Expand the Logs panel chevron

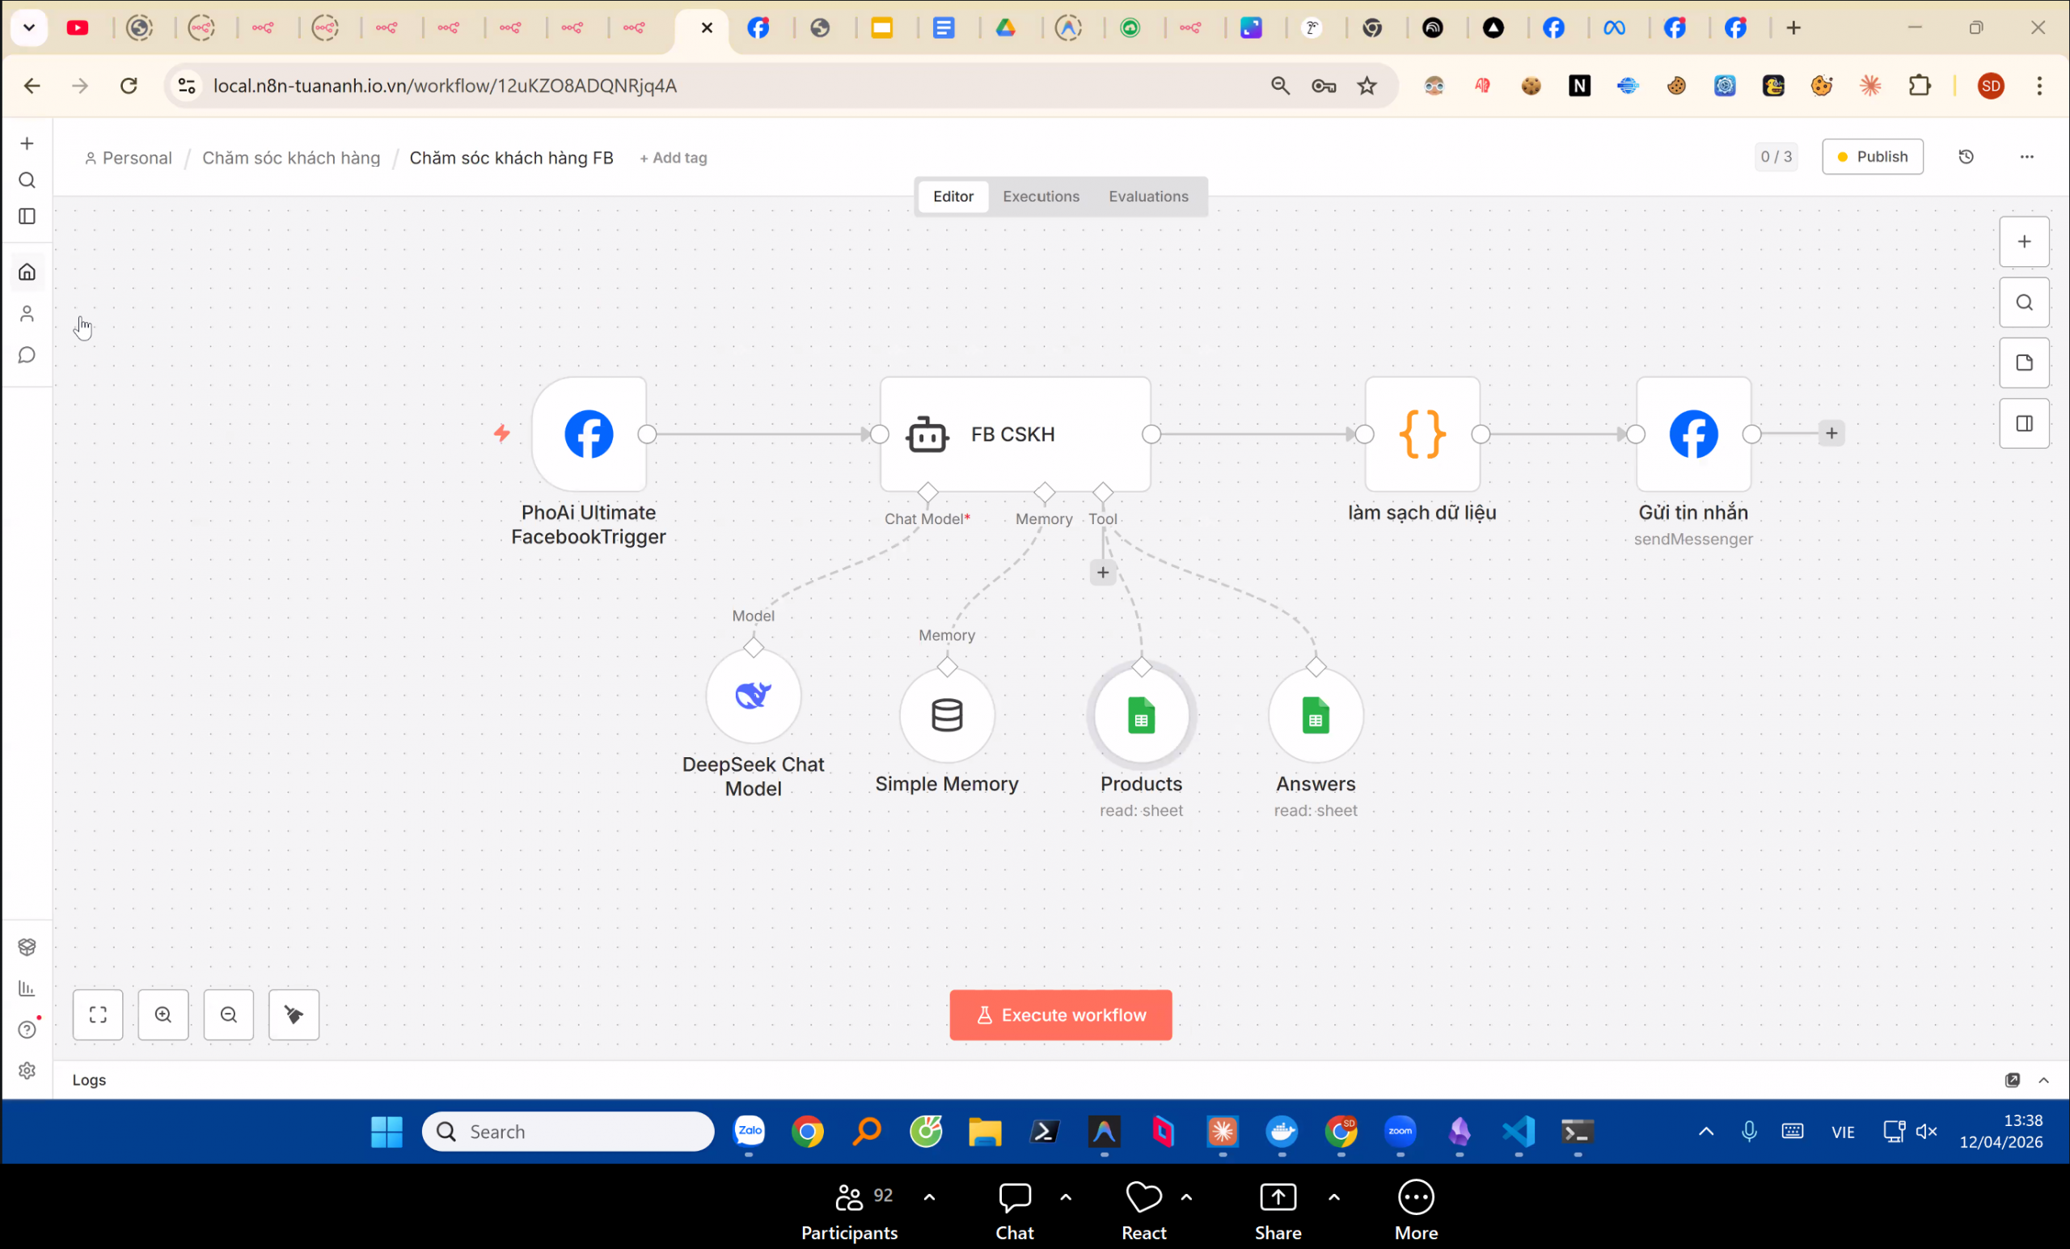click(x=2046, y=1081)
